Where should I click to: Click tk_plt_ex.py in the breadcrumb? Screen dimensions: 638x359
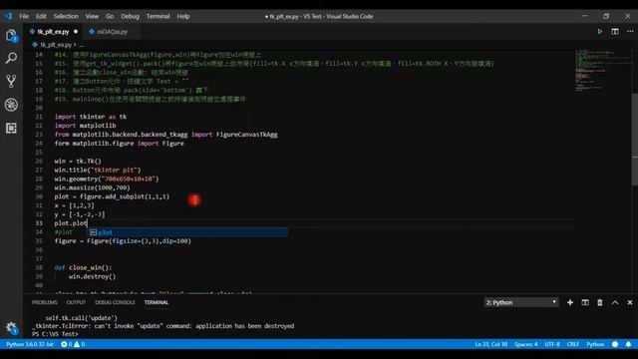tap(56, 45)
